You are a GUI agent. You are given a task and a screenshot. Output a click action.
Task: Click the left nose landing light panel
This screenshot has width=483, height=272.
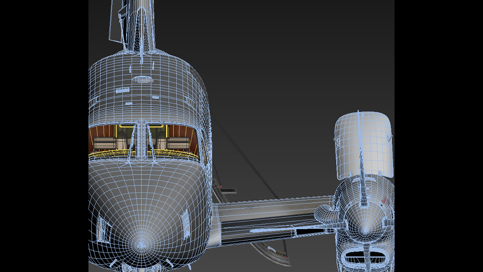pyautogui.click(x=104, y=230)
